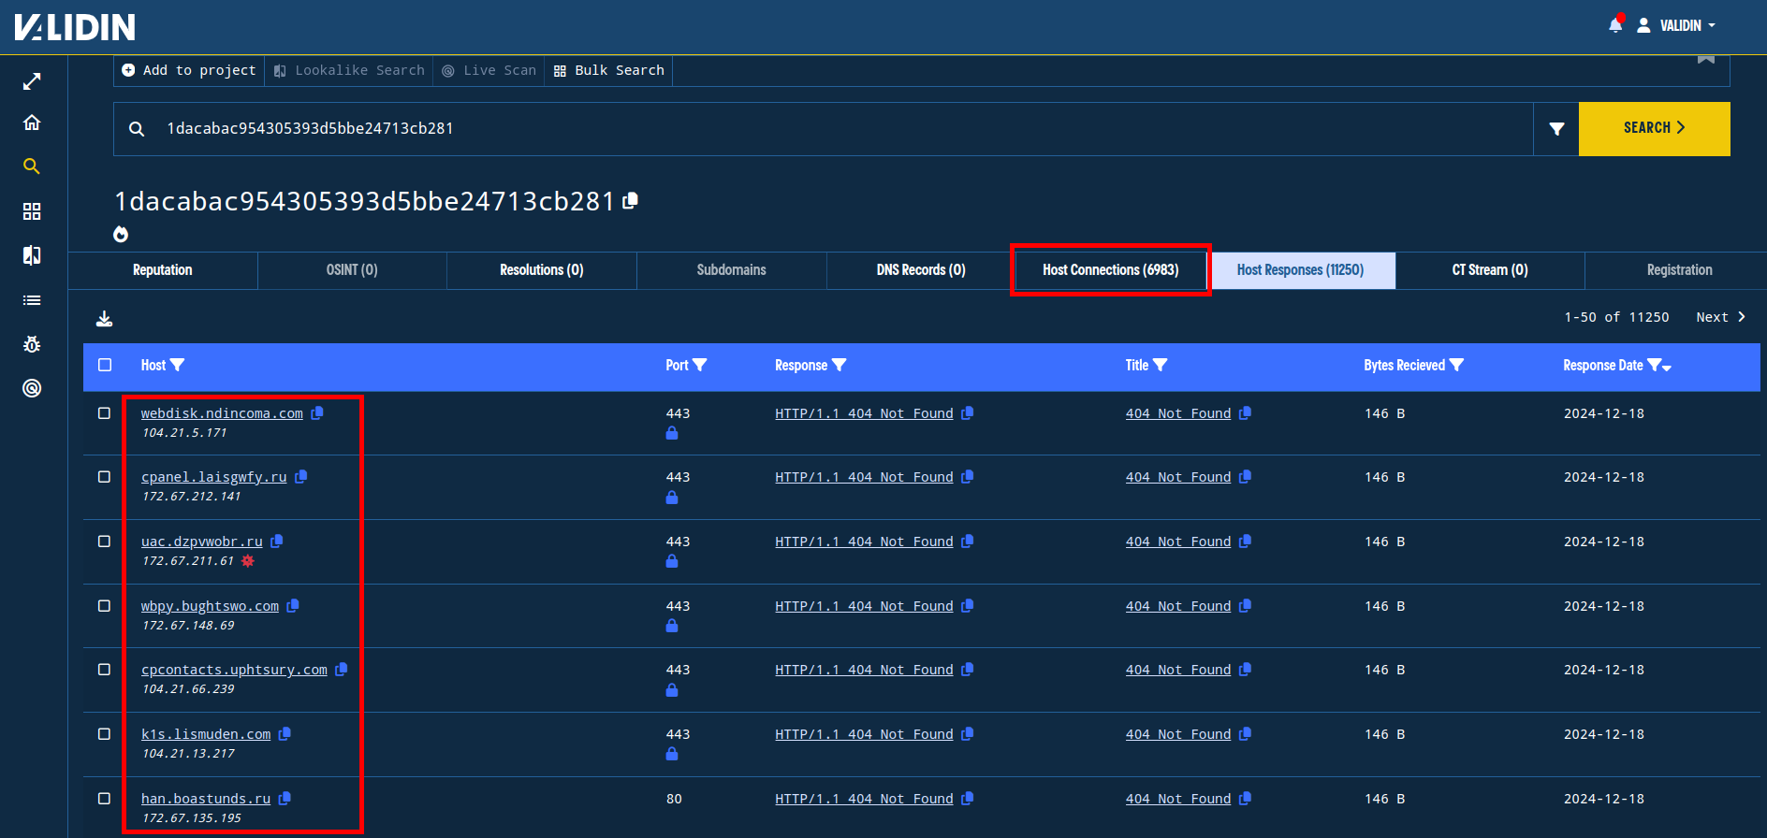Filter the Response Date column

click(x=1654, y=365)
